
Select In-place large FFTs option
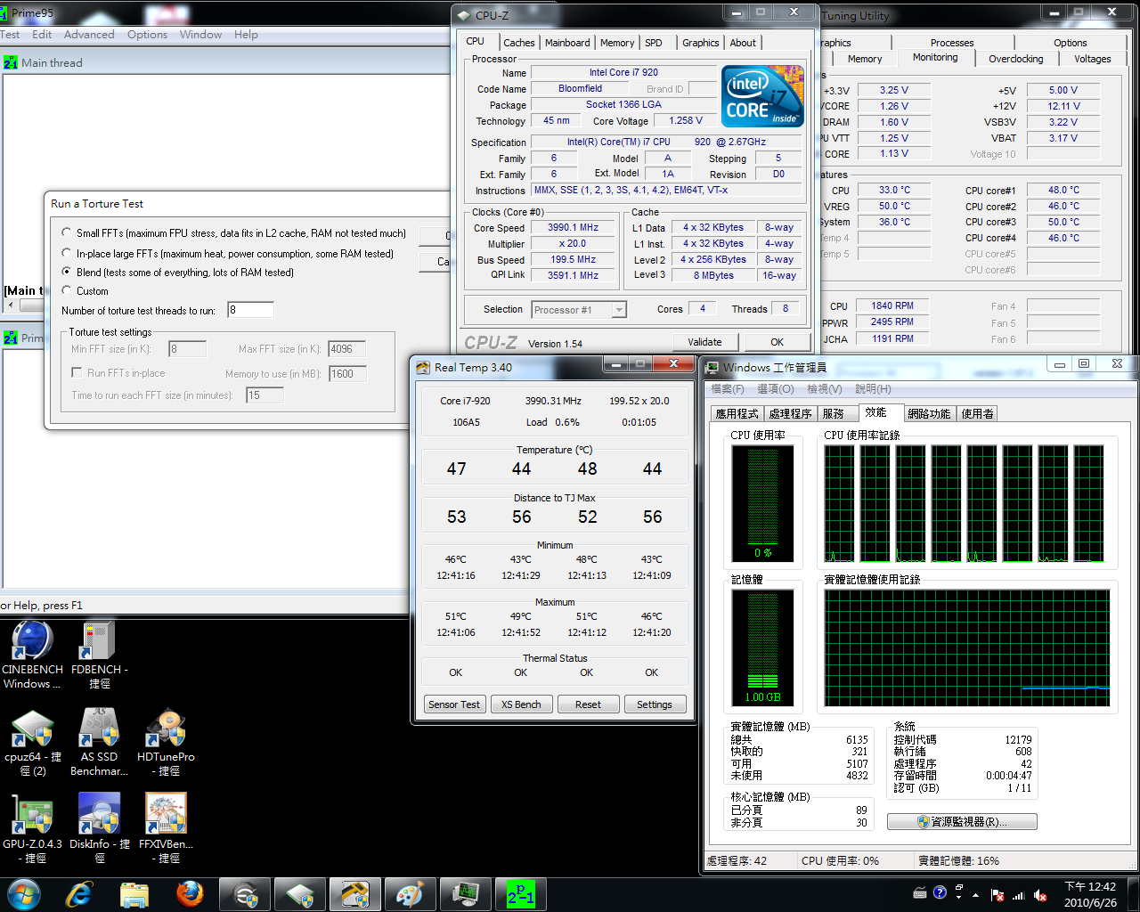pyautogui.click(x=67, y=253)
